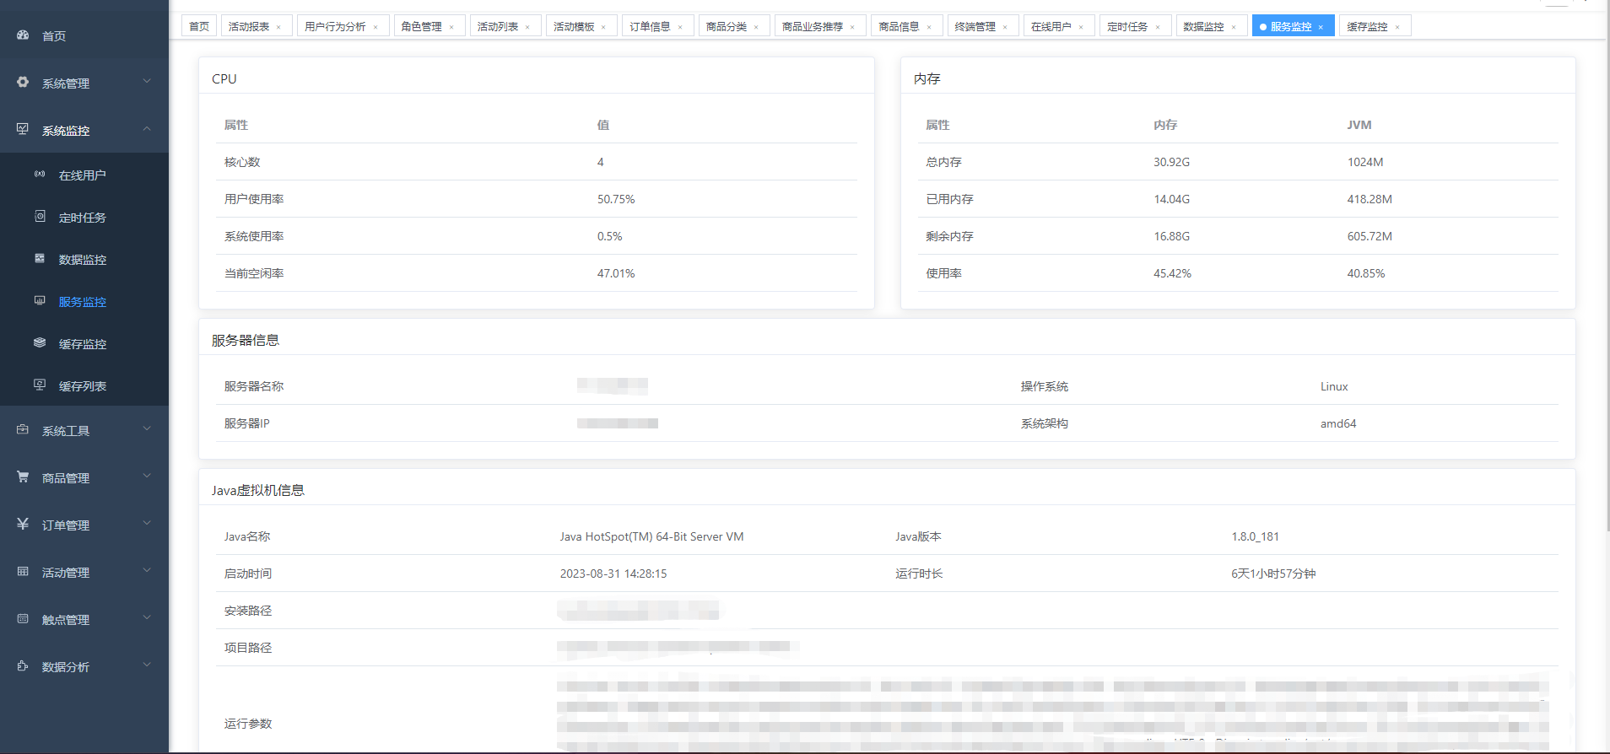This screenshot has height=754, width=1610.
Task: Click the 定时任务 icon in sidebar
Action: click(40, 217)
